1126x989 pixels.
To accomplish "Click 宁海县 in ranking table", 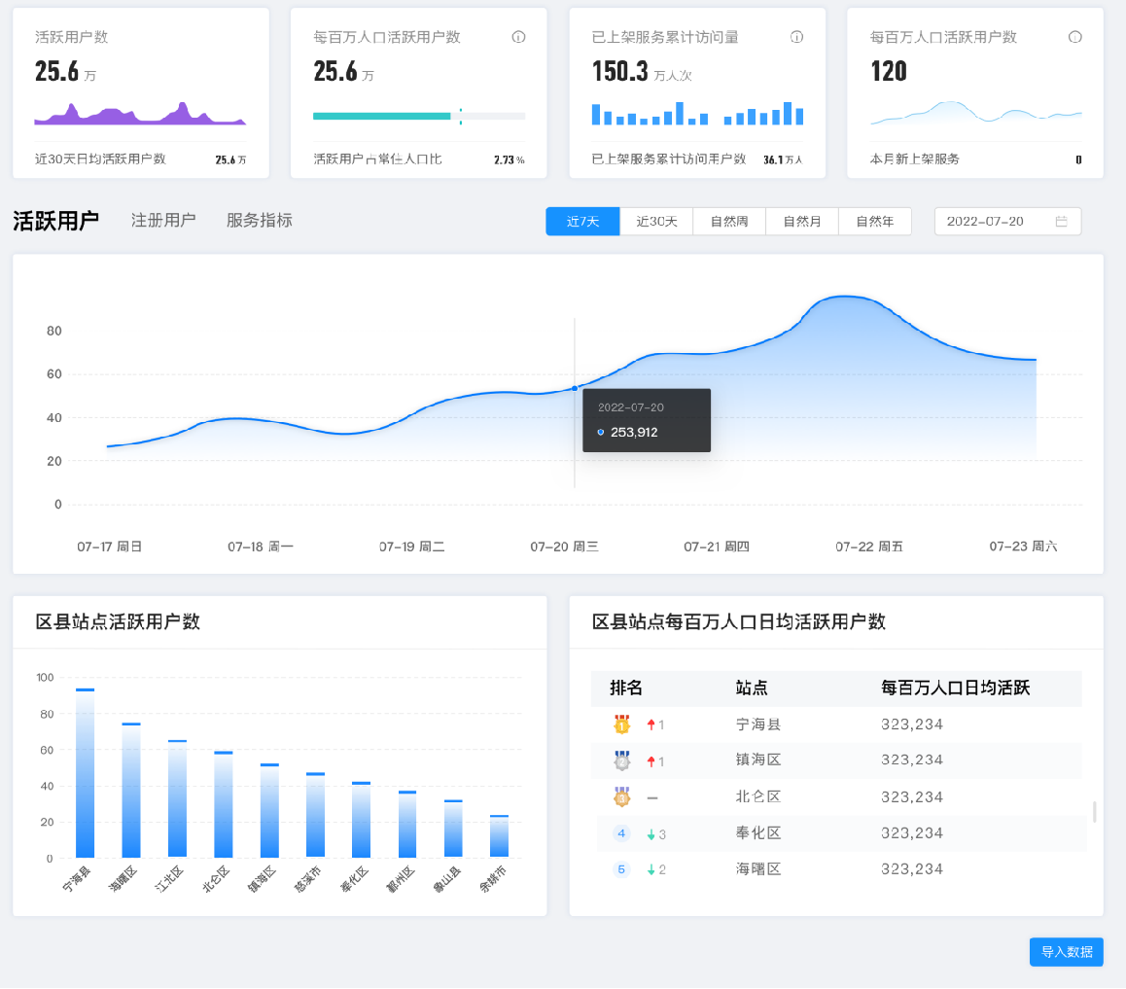I will [757, 724].
